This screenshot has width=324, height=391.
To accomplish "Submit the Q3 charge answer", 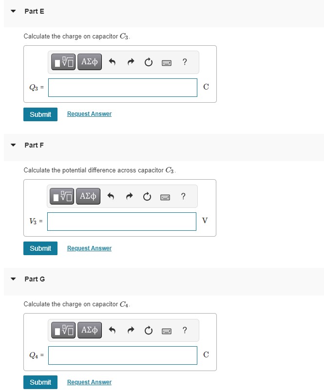I will click(x=40, y=114).
